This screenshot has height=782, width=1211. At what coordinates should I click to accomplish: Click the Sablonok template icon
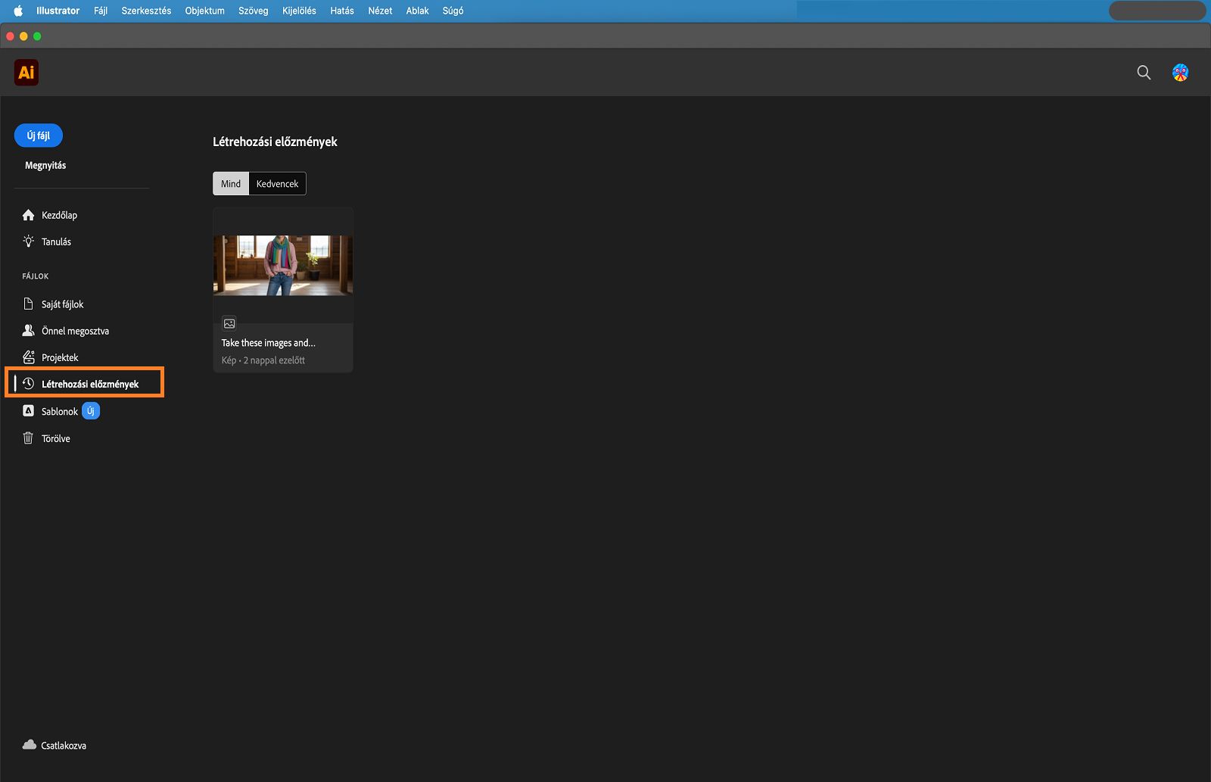[x=29, y=411]
